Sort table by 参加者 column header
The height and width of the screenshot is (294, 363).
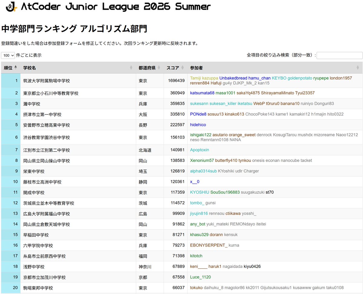click(x=275, y=68)
